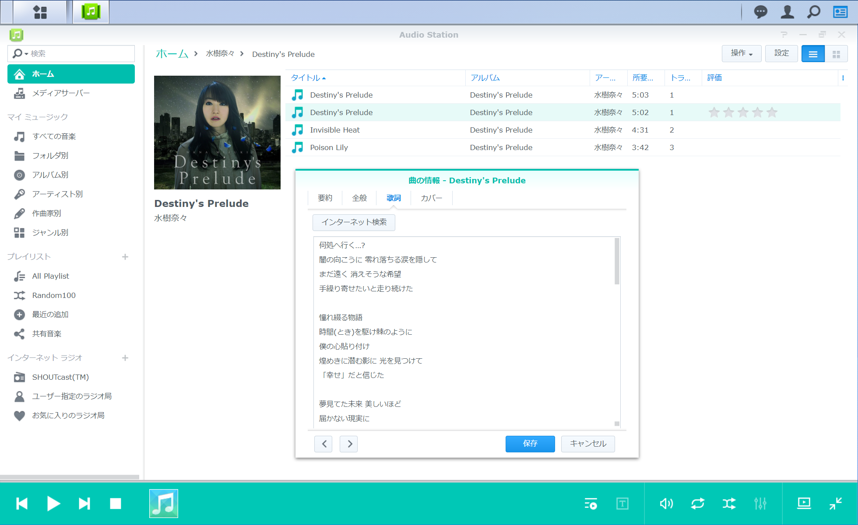Toggle the lyrics display icon
This screenshot has width=858, height=525.
tap(622, 504)
